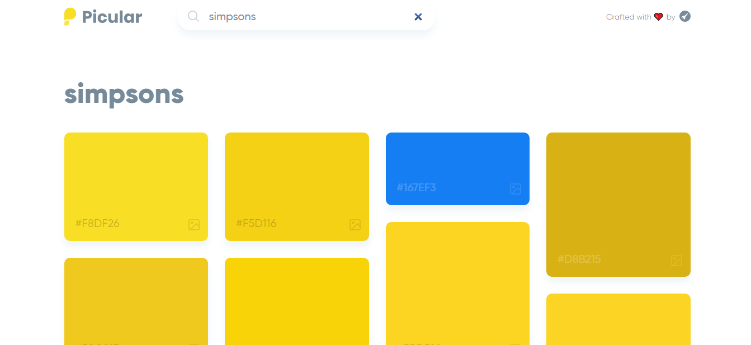This screenshot has height=345, width=751.
Task: Click the #167EF3 hex code text
Action: coord(416,188)
